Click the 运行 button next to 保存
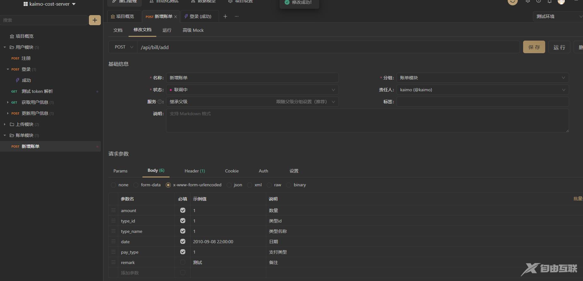 pos(559,47)
